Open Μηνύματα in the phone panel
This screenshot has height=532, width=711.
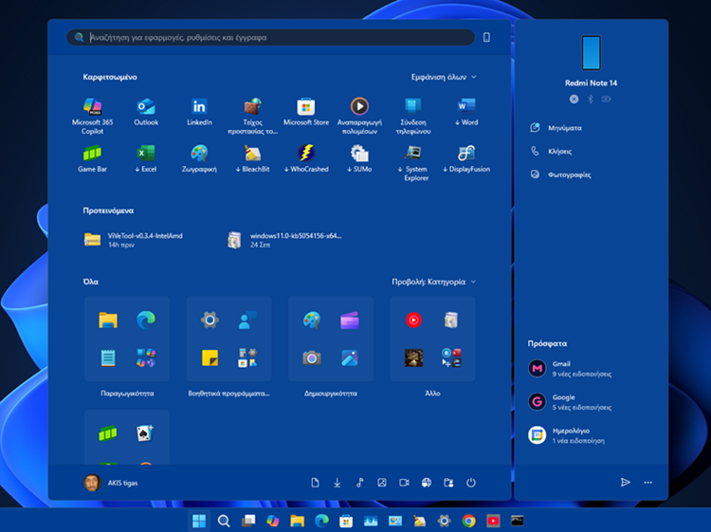click(563, 127)
